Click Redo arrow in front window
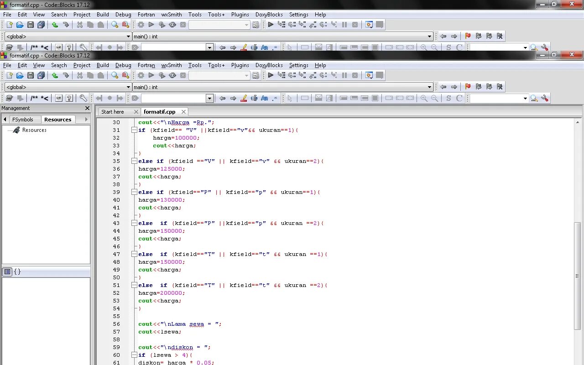Screen dimensions: 584x365 66,75
